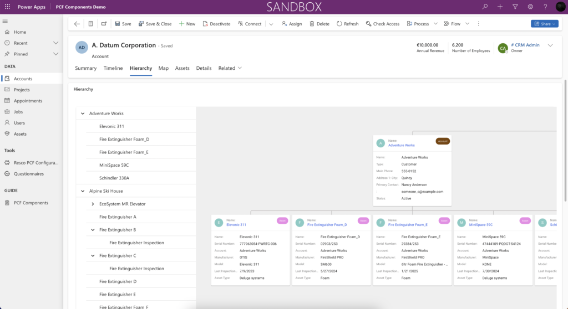Collapse the Adventure Works tree node
This screenshot has width=568, height=309.
coord(83,114)
